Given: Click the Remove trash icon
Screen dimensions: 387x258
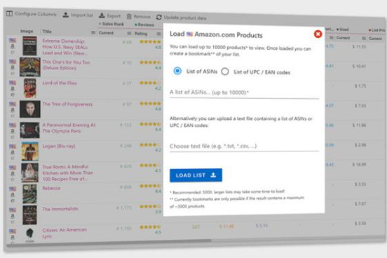Looking at the screenshot, I should pos(129,17).
